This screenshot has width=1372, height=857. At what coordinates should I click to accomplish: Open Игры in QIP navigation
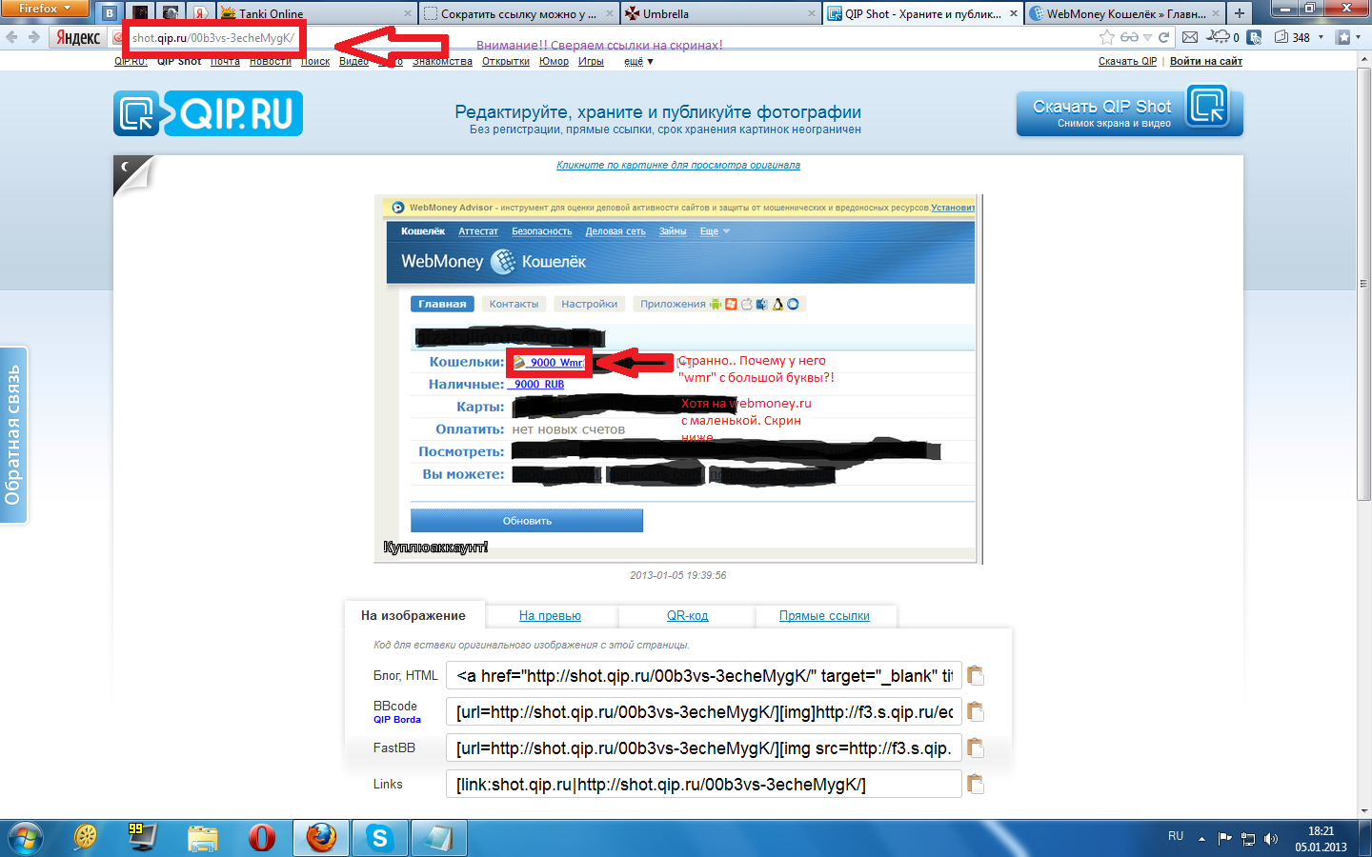[x=591, y=61]
